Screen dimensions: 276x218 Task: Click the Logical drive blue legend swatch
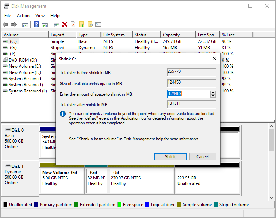(147, 205)
